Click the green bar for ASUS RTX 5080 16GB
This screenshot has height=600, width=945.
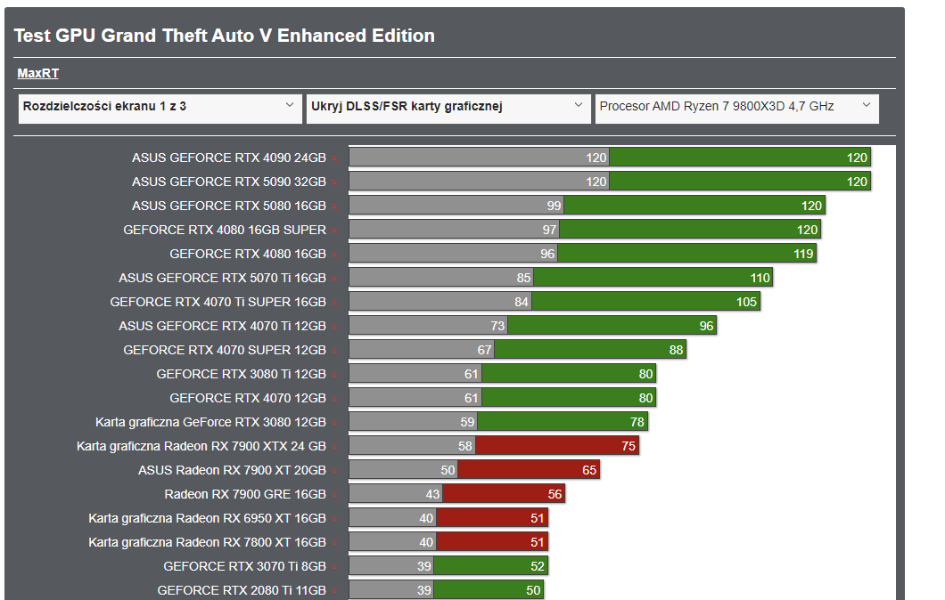point(694,206)
